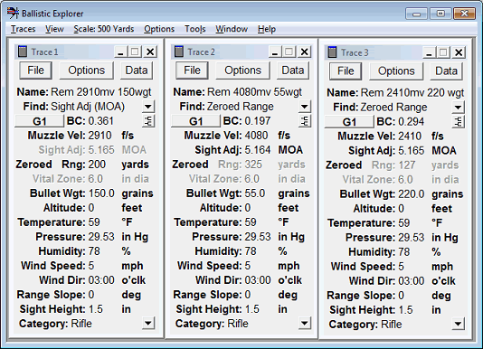Image resolution: width=483 pixels, height=349 pixels.
Task: Open the Traces menu
Action: (x=24, y=29)
